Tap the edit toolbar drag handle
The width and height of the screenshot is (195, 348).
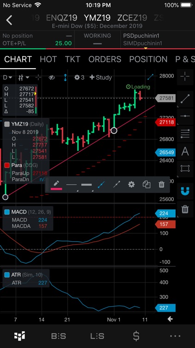(47, 185)
